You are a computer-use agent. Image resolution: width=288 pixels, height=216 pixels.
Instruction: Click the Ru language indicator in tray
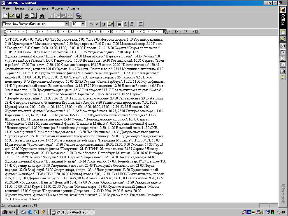point(248,212)
